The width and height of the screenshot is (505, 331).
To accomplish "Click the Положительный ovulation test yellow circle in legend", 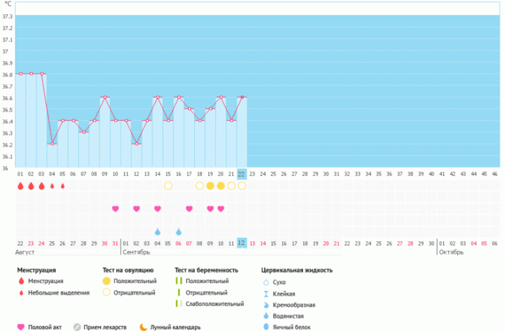I will pos(106,281).
